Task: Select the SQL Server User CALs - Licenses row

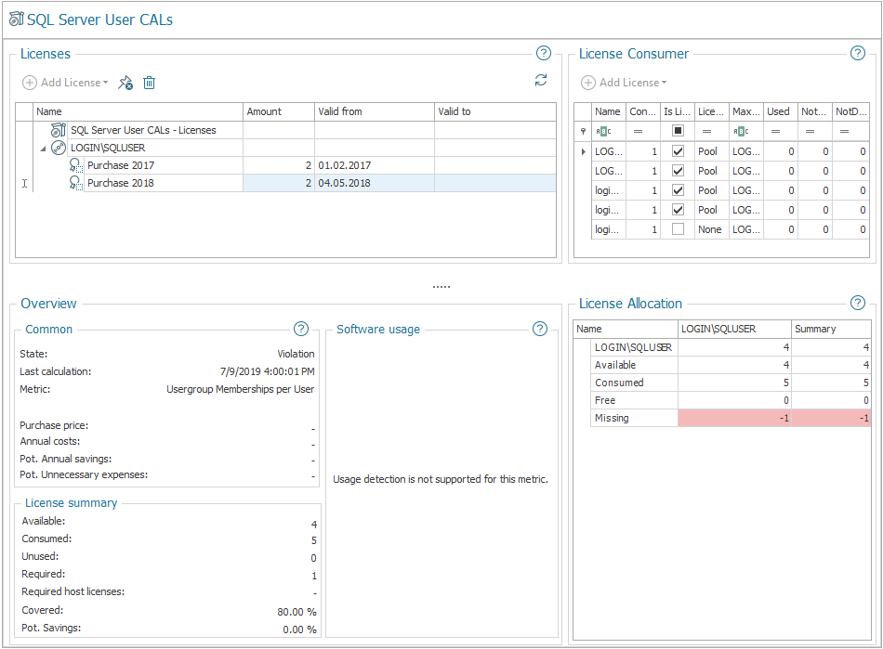Action: coord(295,130)
